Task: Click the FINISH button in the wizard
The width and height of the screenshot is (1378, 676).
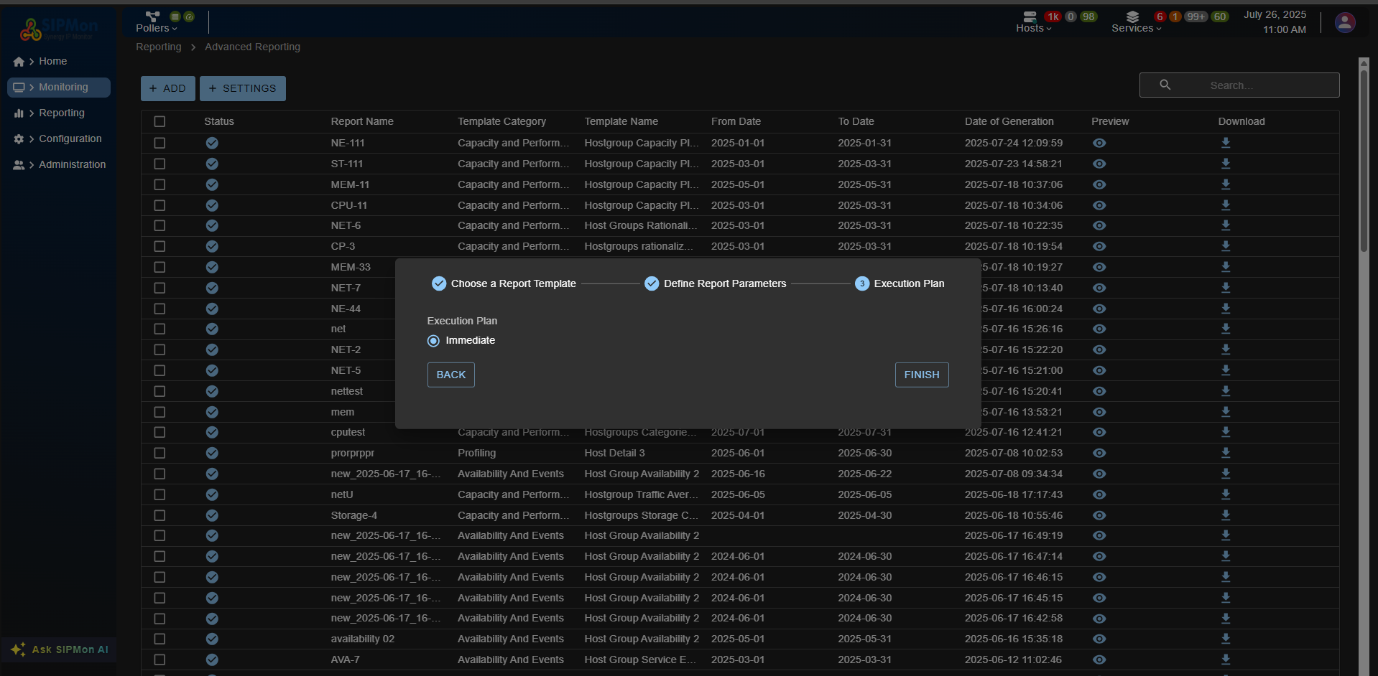Action: pyautogui.click(x=921, y=374)
